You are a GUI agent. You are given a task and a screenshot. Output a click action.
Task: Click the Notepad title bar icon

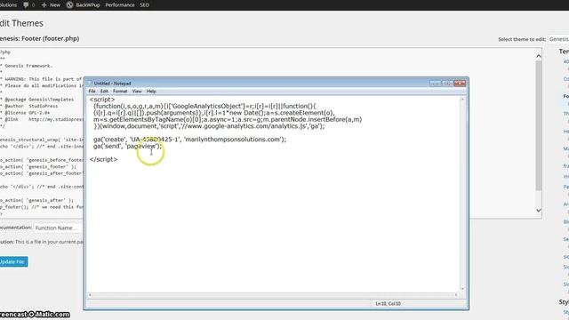(90, 84)
